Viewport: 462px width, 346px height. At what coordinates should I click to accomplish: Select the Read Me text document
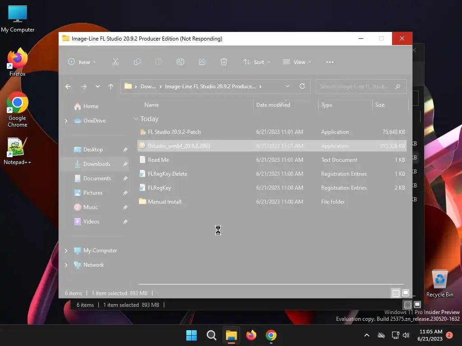[x=272, y=160]
